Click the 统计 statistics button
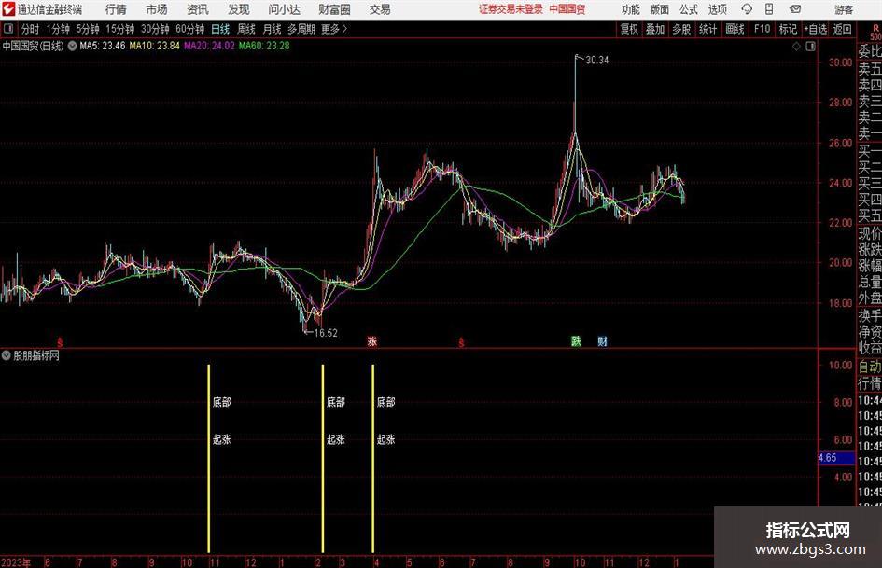The height and width of the screenshot is (568, 882). click(x=707, y=29)
